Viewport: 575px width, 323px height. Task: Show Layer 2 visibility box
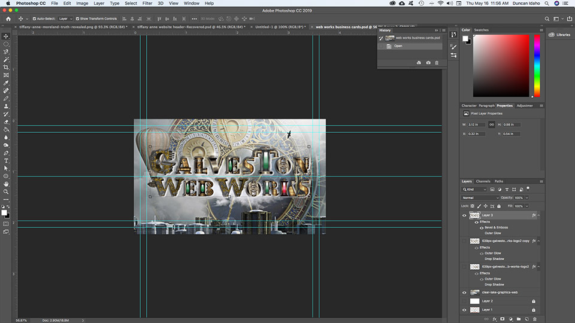coord(464,301)
